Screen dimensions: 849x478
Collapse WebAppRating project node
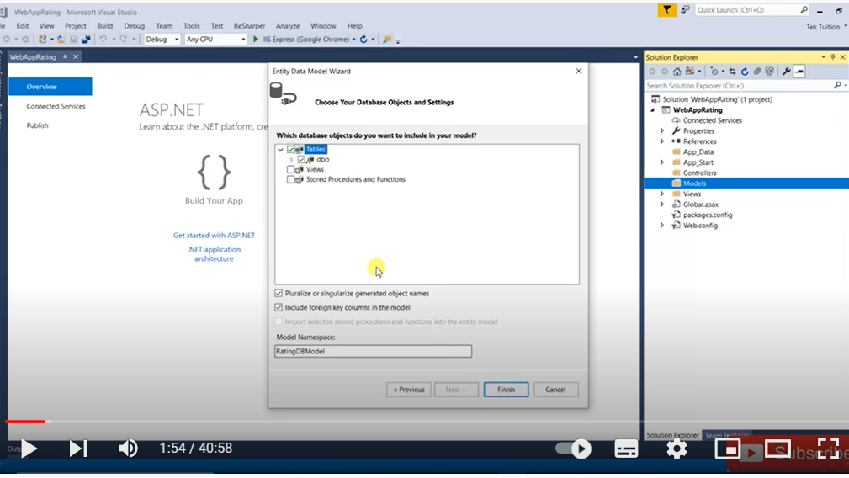(x=652, y=110)
